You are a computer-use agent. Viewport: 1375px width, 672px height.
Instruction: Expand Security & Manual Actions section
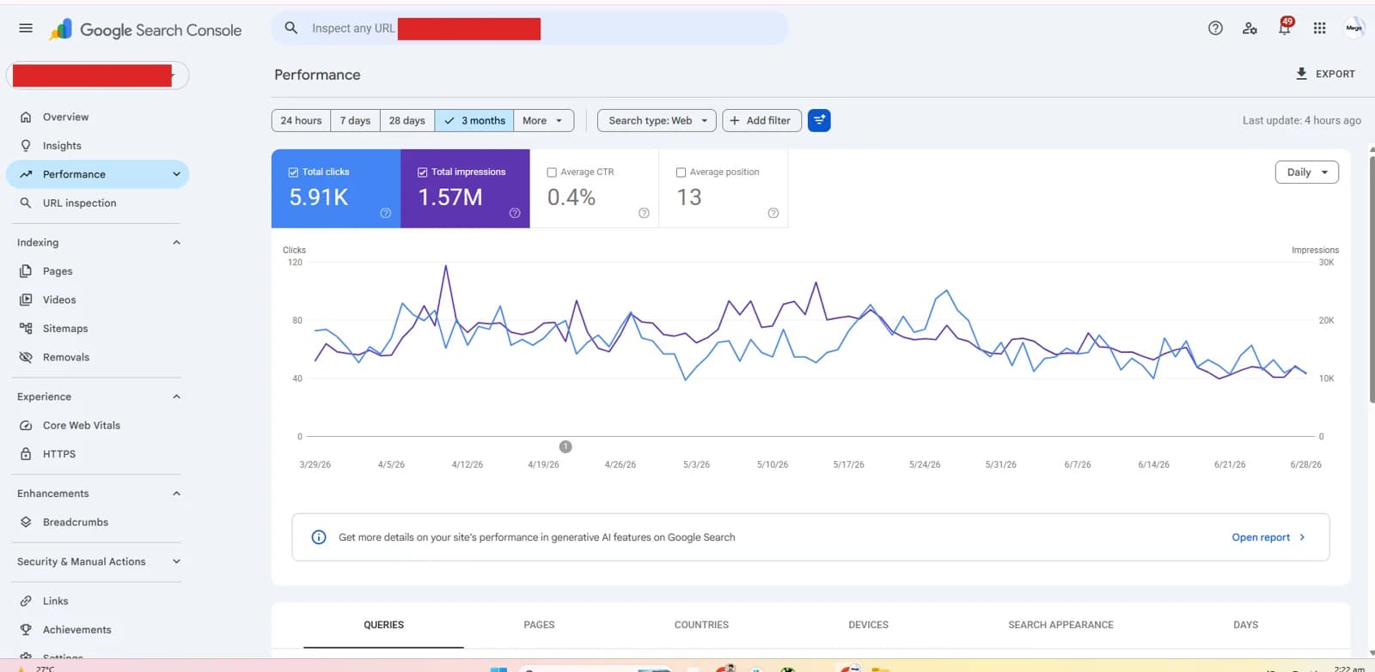click(176, 562)
